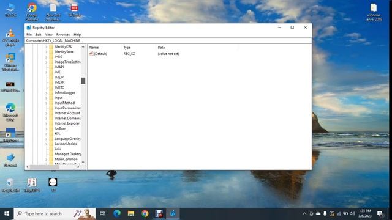The height and width of the screenshot is (220, 392).
Task: Expand the InProcLogger key
Action: tap(47, 93)
